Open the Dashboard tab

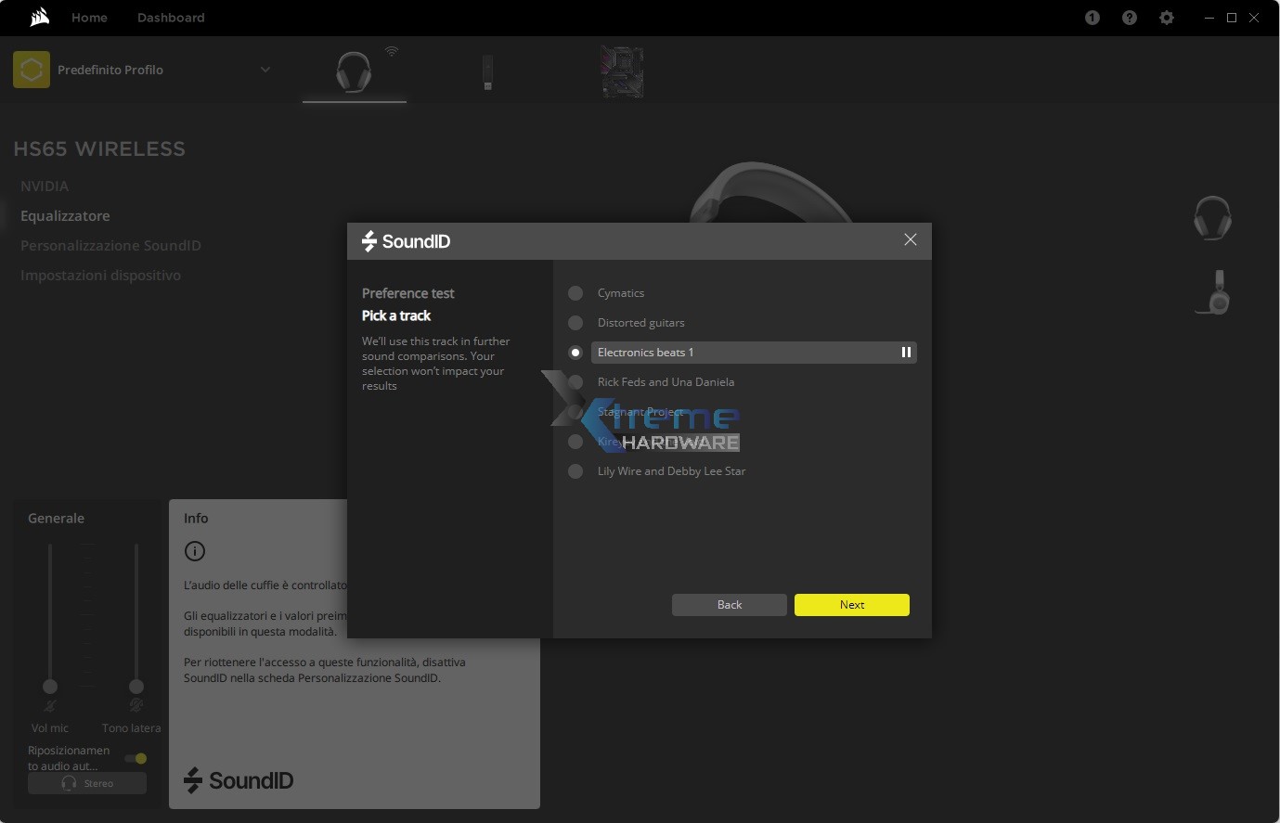pos(171,18)
